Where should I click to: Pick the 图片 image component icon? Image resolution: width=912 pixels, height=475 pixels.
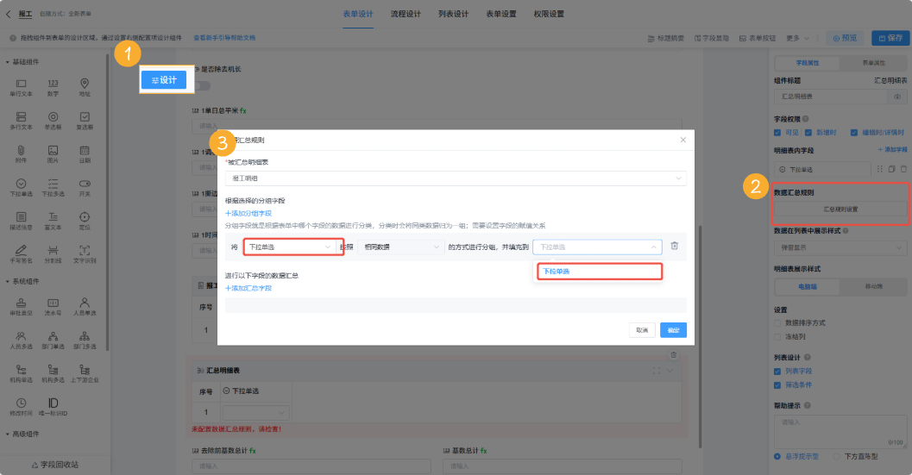(53, 150)
